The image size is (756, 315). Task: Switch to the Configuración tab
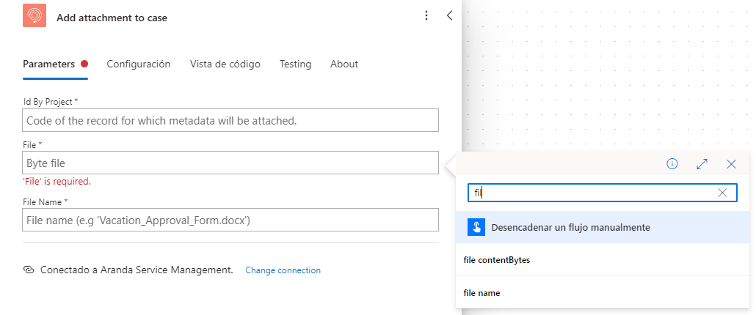tap(139, 64)
